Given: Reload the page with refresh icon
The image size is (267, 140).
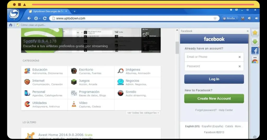Looking at the screenshot, I should coord(45,18).
